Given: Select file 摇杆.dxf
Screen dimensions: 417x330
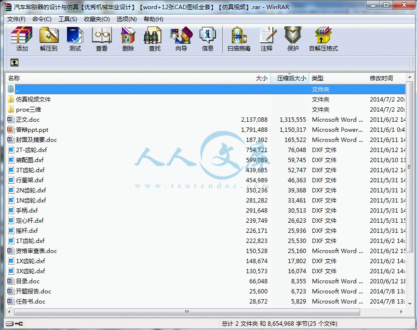Looking at the screenshot, I should click(x=27, y=230).
